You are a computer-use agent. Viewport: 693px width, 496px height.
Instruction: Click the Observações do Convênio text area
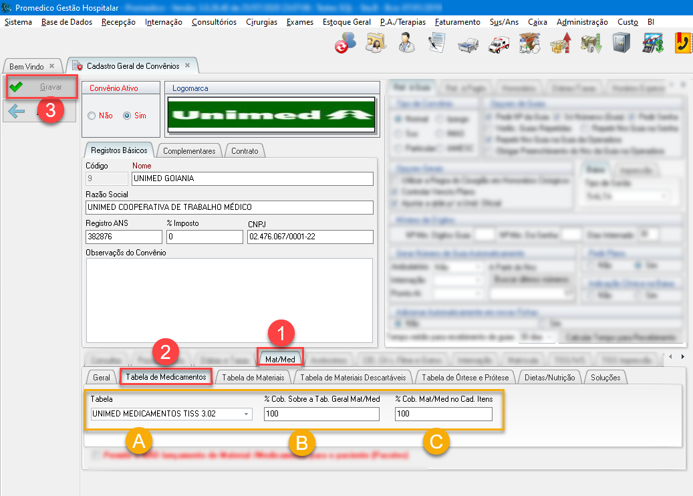pos(229,300)
